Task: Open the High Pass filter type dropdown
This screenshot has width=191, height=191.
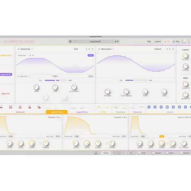Action: [25, 76]
